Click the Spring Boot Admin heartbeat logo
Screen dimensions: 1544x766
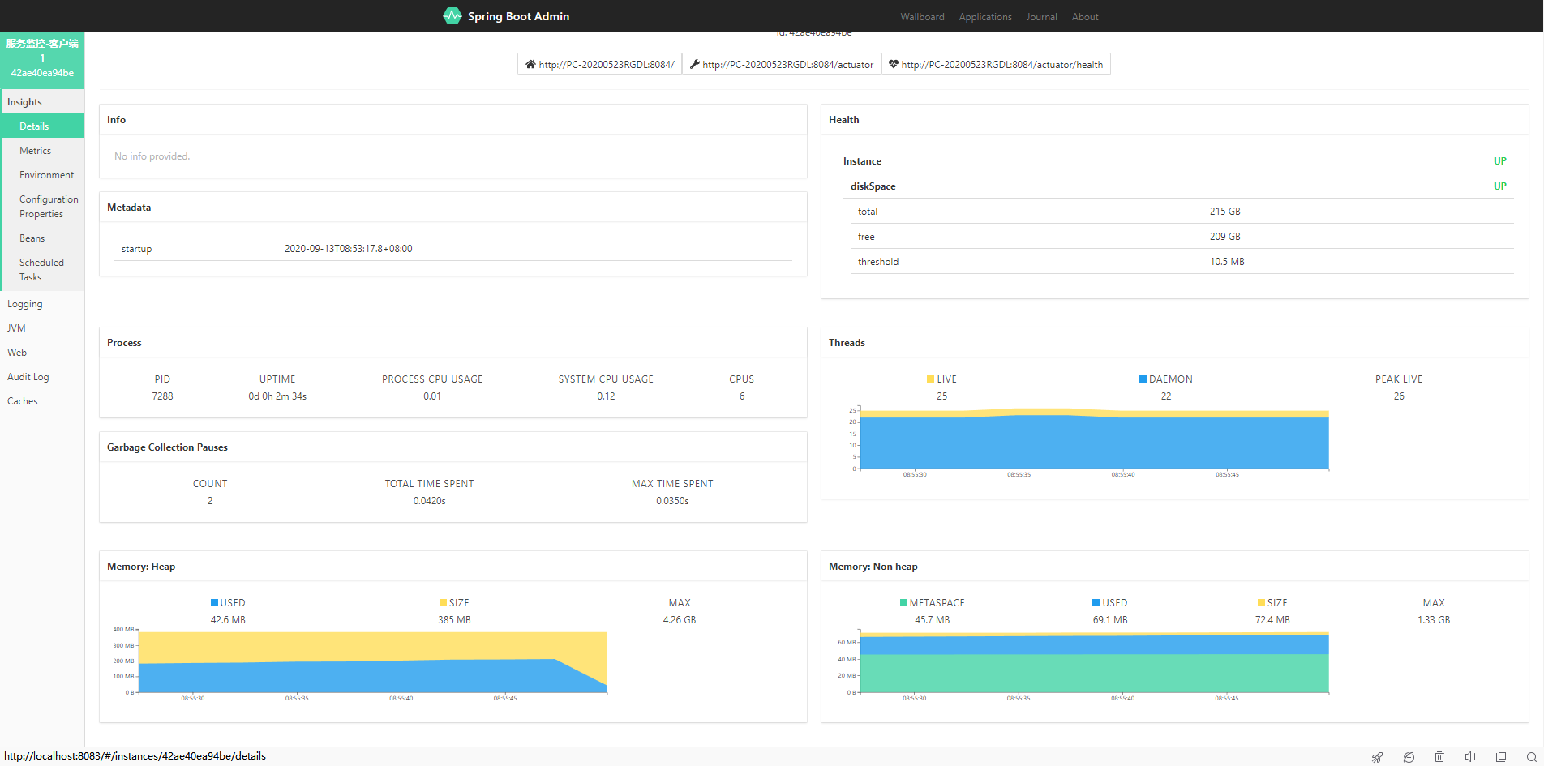pos(452,15)
